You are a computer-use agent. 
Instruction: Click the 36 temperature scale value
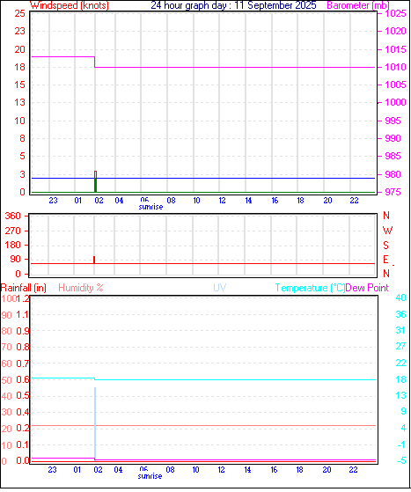401,314
